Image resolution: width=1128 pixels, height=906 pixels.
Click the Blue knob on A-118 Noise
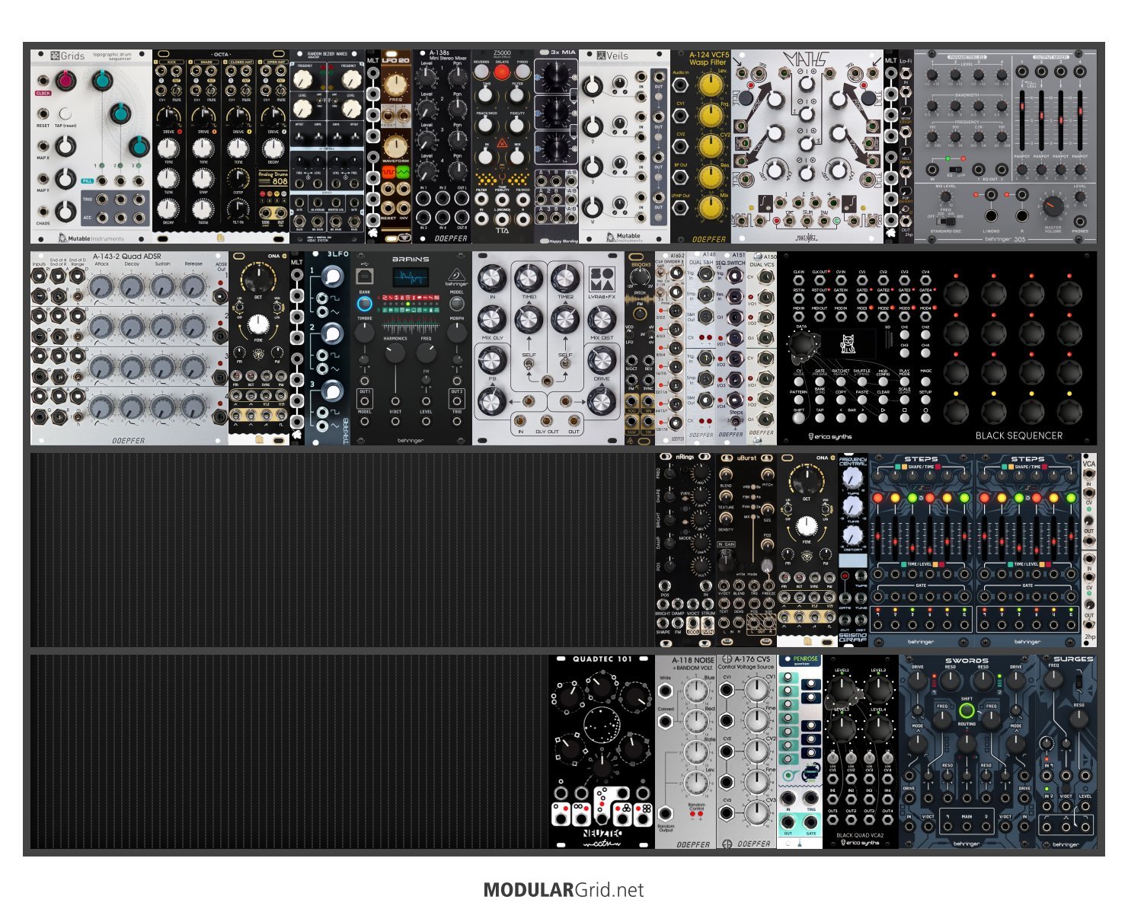[696, 691]
